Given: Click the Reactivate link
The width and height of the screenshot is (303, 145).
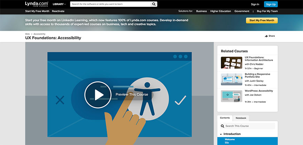Looking at the screenshot, I should tap(58, 11).
